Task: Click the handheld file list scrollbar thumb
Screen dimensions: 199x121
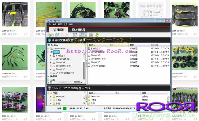Action: (168, 99)
